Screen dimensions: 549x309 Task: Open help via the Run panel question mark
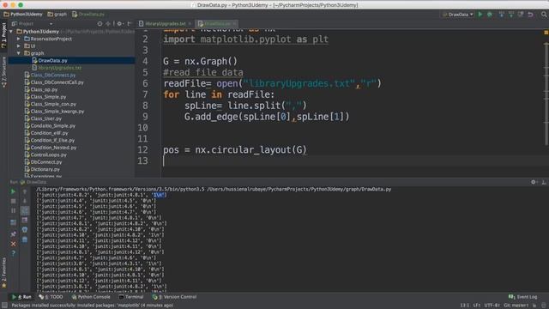coord(13,253)
